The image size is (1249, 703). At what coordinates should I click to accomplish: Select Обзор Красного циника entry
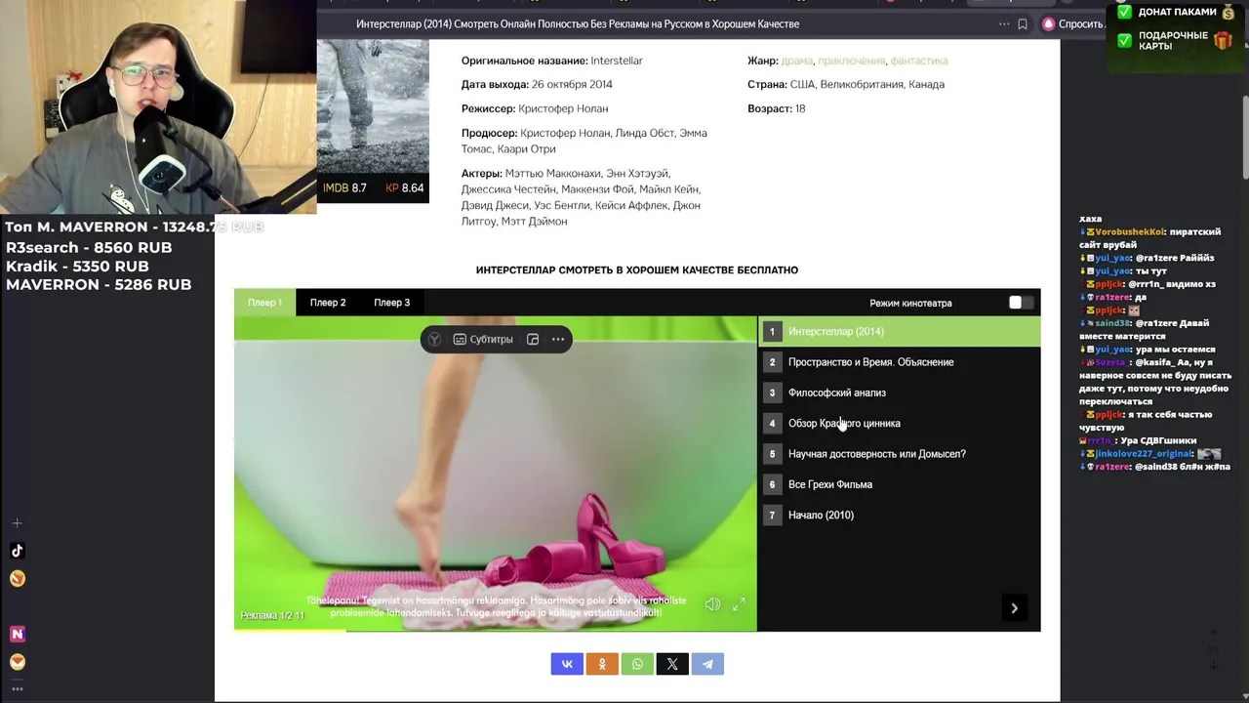point(899,423)
